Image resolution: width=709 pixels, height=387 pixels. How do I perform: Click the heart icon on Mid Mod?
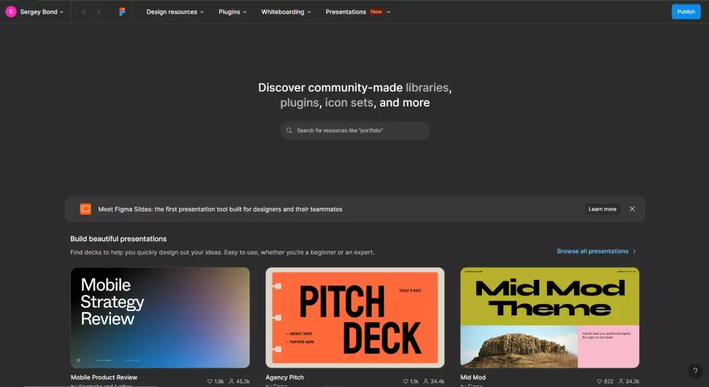599,382
